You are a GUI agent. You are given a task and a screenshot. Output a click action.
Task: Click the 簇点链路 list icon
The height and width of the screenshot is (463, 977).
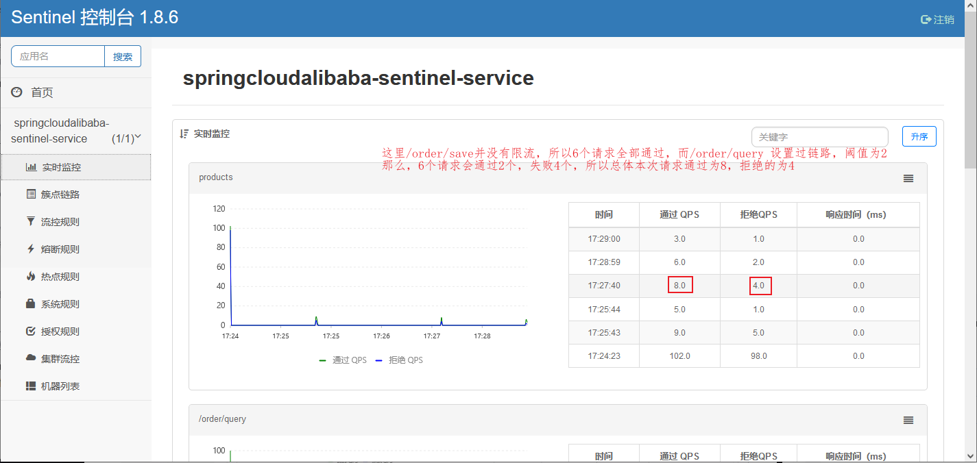click(x=31, y=195)
